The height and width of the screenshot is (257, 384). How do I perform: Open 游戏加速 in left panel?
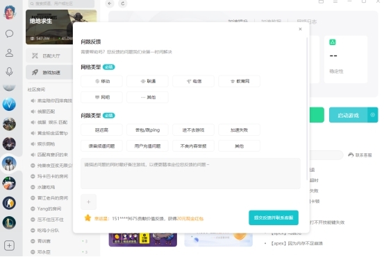(x=49, y=72)
